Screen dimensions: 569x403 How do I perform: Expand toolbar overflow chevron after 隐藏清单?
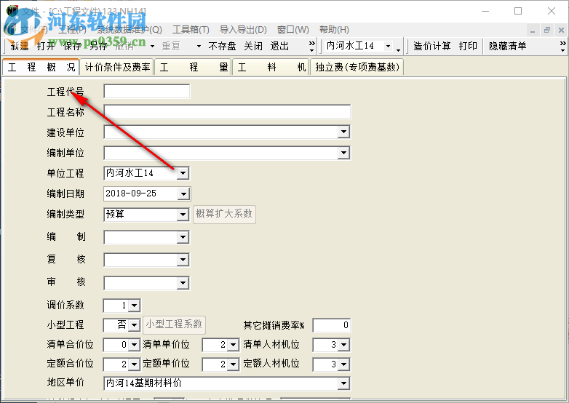pos(563,46)
